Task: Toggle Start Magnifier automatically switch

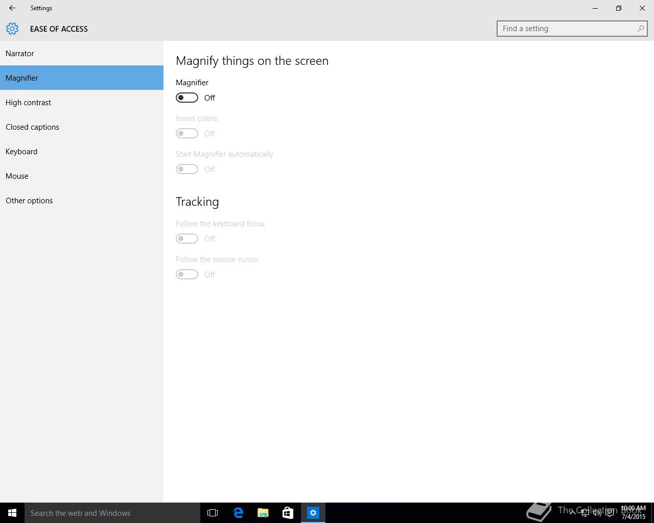Action: 187,169
